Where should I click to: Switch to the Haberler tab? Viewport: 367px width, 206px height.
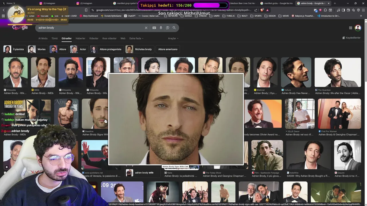[80, 38]
